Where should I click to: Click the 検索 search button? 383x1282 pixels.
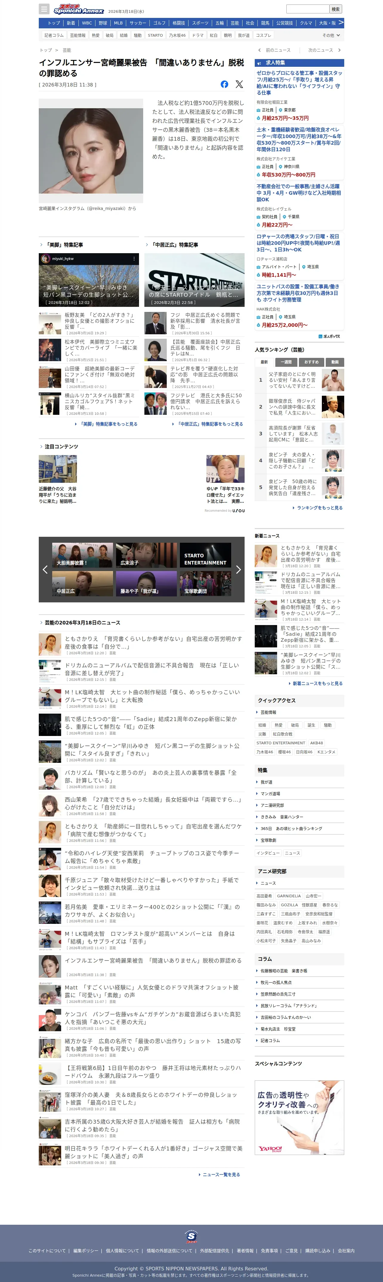click(336, 9)
